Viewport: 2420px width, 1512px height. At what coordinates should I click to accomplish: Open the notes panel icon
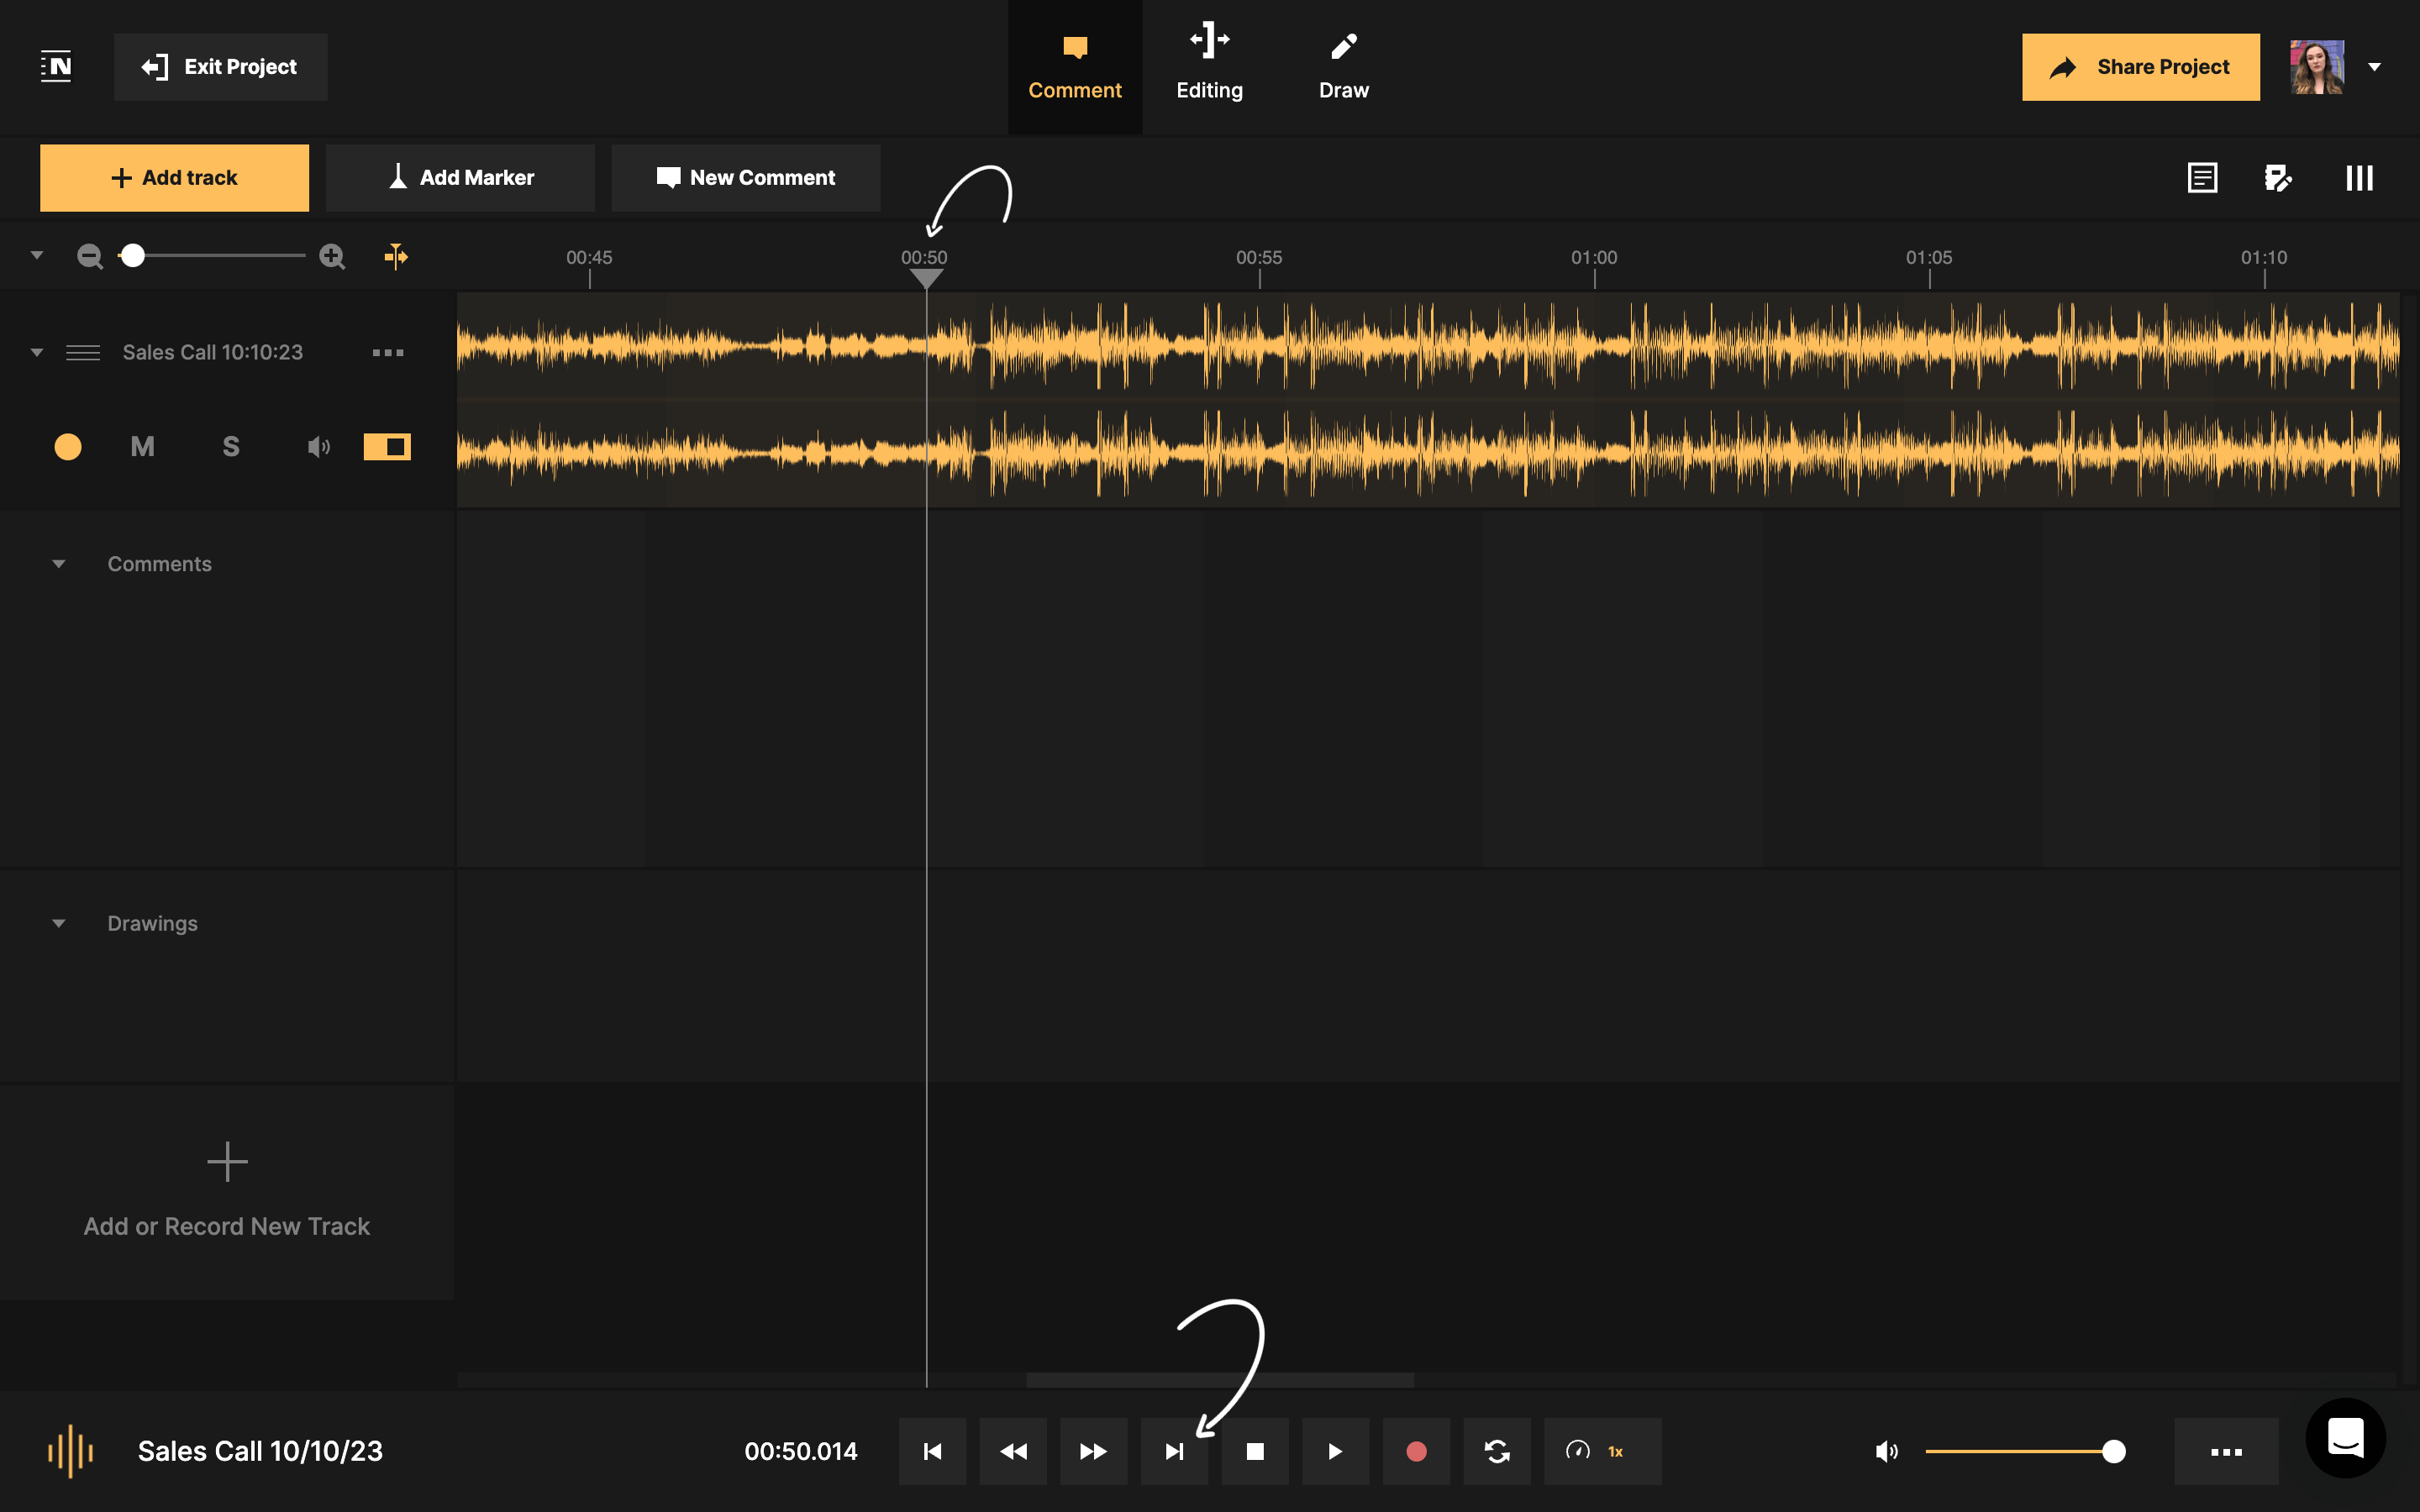click(x=2201, y=177)
